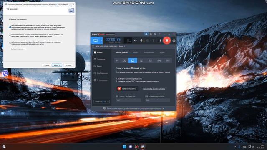Click the BANDICUT button in sidebar
The width and height of the screenshot is (267, 150).
(x=101, y=102)
